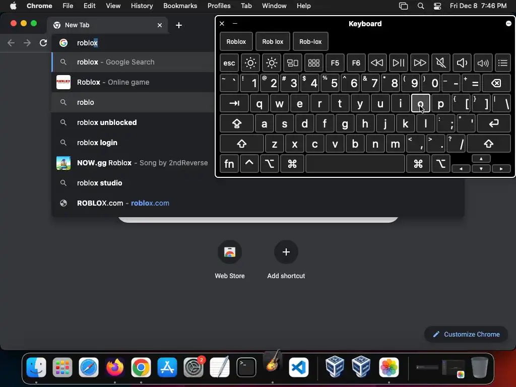Click the tab key on virtual keyboard

click(234, 103)
